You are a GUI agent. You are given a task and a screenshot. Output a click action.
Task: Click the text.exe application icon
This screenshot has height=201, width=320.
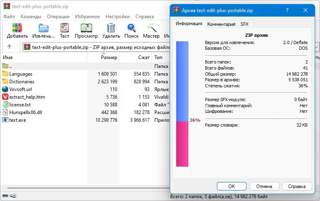5,120
